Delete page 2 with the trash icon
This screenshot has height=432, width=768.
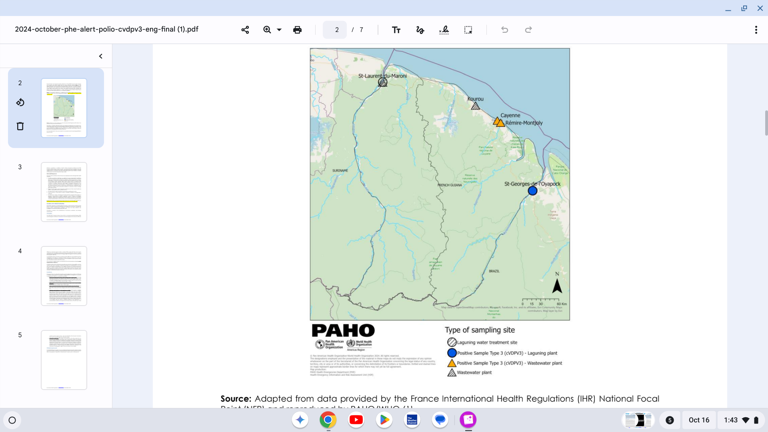tap(20, 126)
